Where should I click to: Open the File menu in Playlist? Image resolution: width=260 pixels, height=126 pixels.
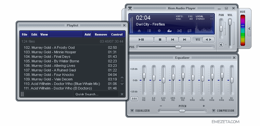pyautogui.click(x=25, y=35)
